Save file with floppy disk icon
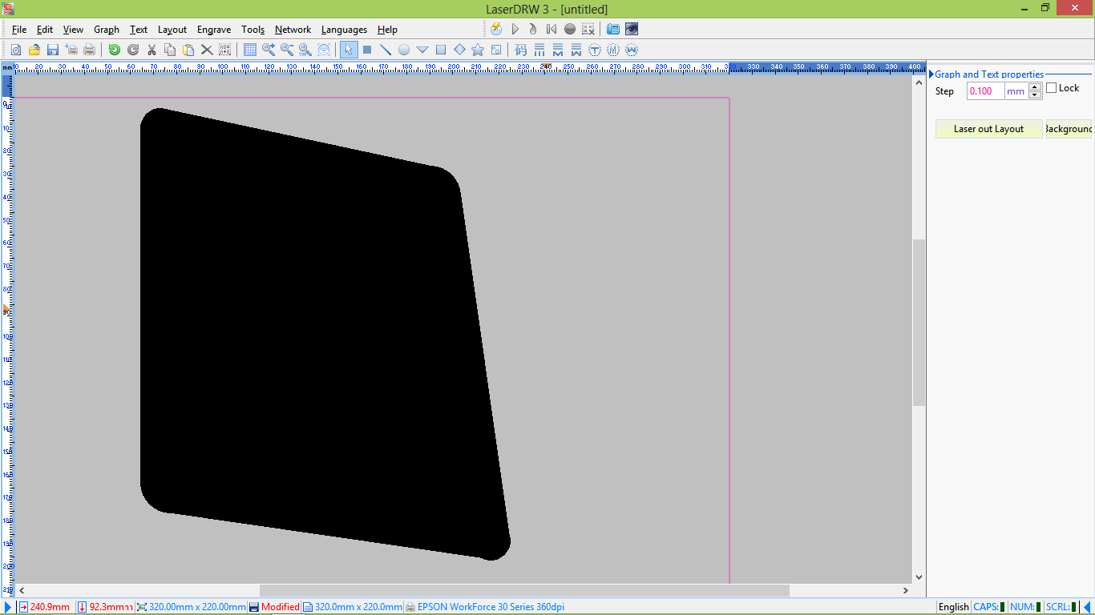This screenshot has height=615, width=1095. coord(53,50)
